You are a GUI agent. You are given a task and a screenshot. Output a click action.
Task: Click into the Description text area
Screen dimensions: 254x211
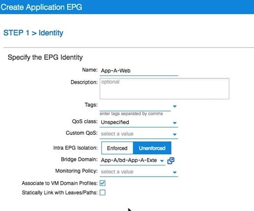pyautogui.click(x=164, y=89)
